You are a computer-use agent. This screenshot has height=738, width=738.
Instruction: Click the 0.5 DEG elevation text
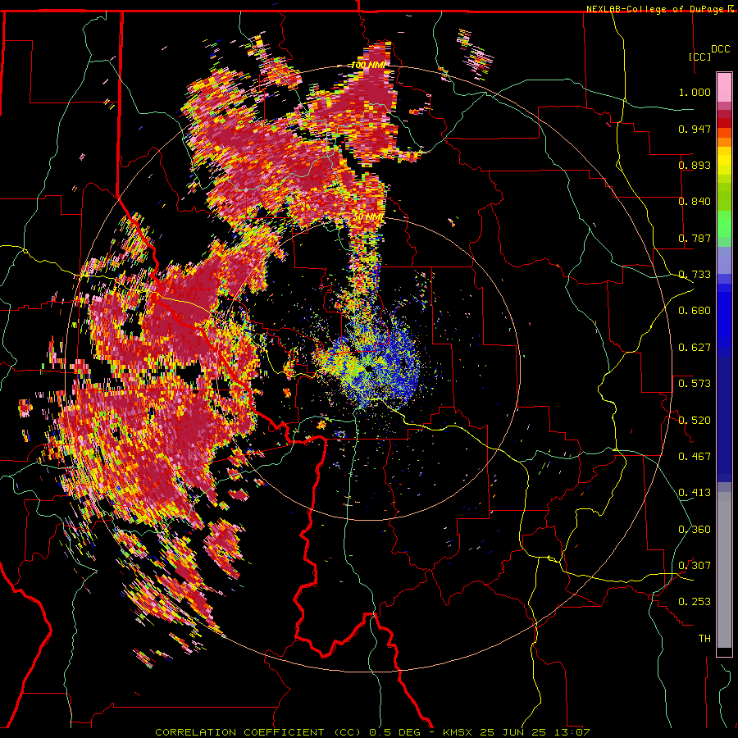(394, 732)
